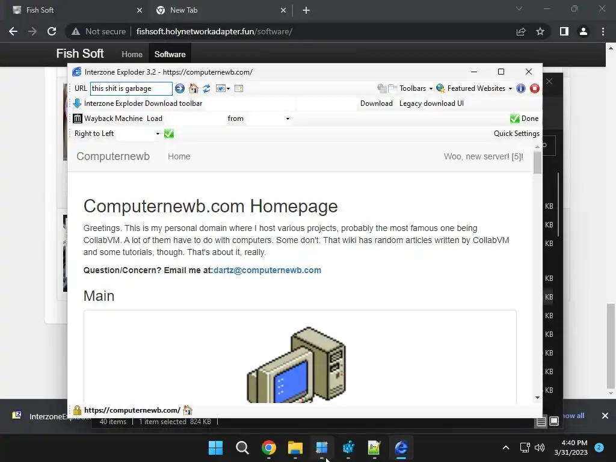Switch Explorer to large thumbnails view icon

point(554,422)
